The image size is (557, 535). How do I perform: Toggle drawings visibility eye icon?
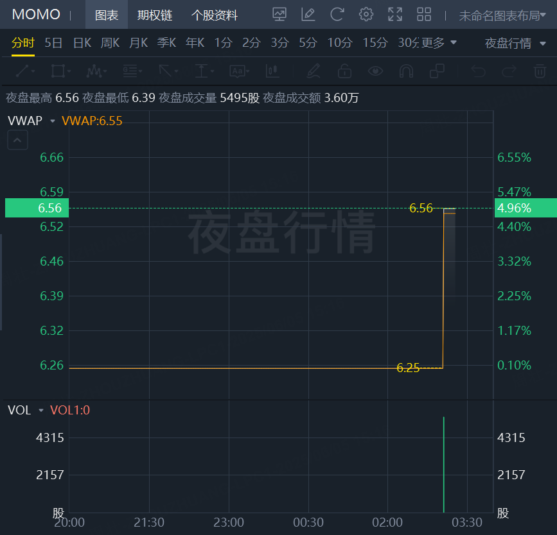pos(375,71)
